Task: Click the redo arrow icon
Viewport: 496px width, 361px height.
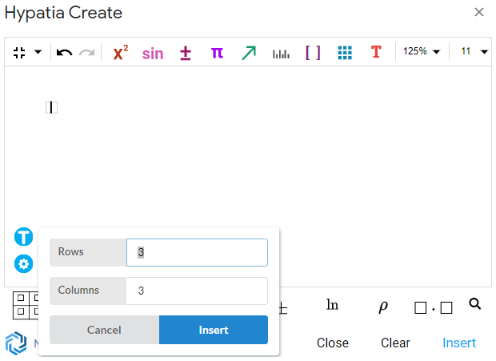Action: tap(86, 52)
